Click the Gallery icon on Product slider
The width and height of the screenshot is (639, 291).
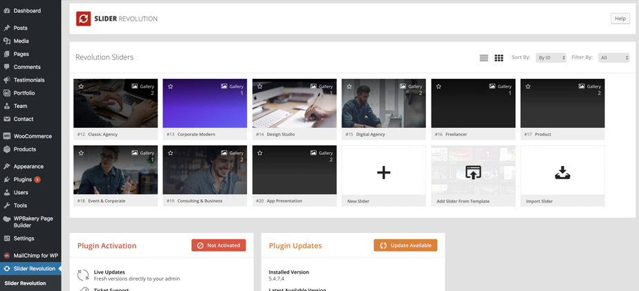click(x=582, y=86)
